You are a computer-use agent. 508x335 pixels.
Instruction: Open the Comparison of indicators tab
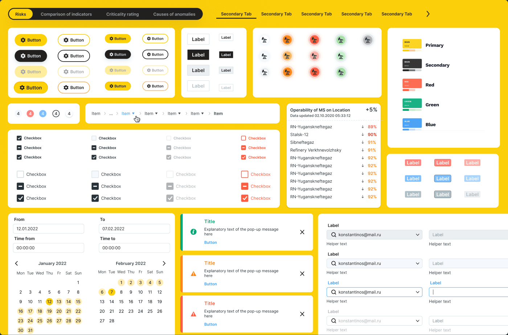[x=66, y=14]
